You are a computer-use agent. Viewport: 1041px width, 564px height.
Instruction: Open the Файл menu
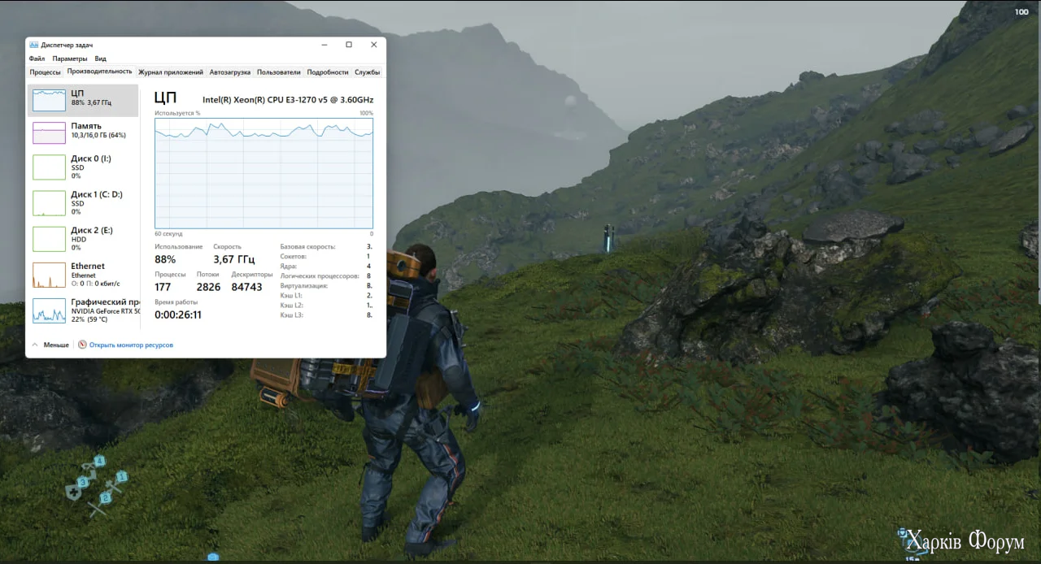(x=37, y=59)
